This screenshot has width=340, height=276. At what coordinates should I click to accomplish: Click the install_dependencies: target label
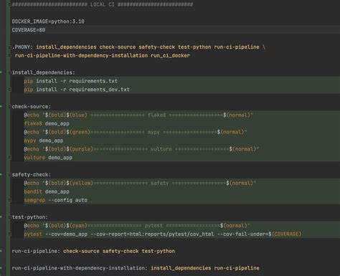click(x=44, y=72)
